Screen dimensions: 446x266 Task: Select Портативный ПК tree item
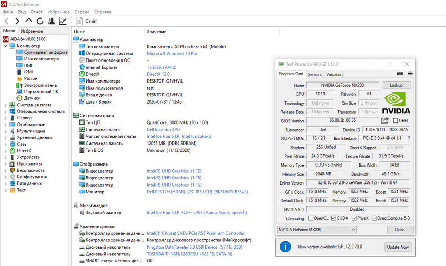tap(37, 92)
